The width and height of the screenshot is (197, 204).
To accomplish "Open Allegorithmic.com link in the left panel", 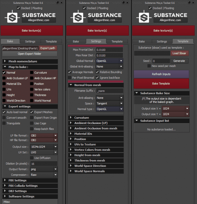I will coord(39,20).
